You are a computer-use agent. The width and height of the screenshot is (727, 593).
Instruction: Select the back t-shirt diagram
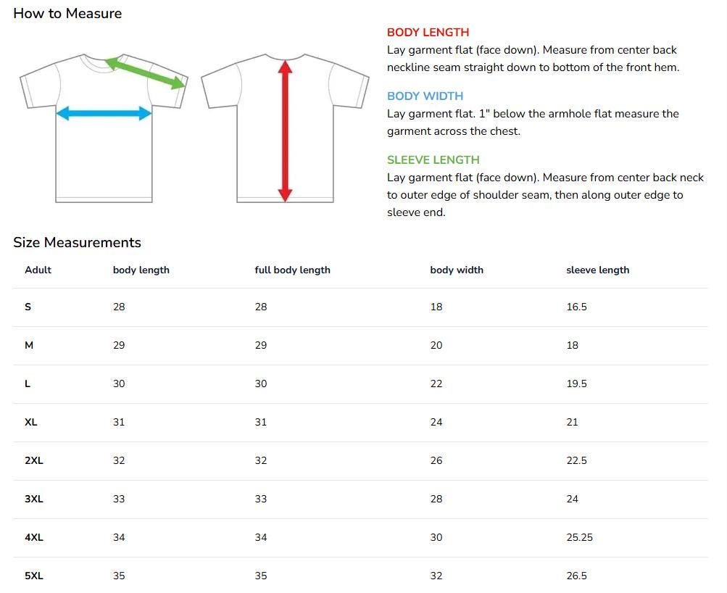pyautogui.click(x=285, y=128)
